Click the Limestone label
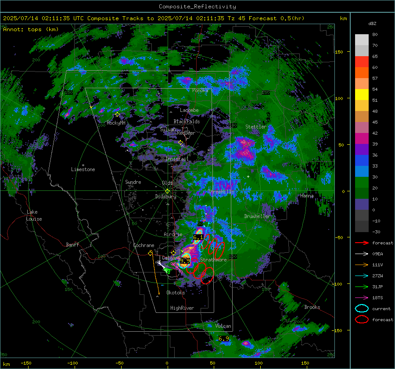 (83, 169)
